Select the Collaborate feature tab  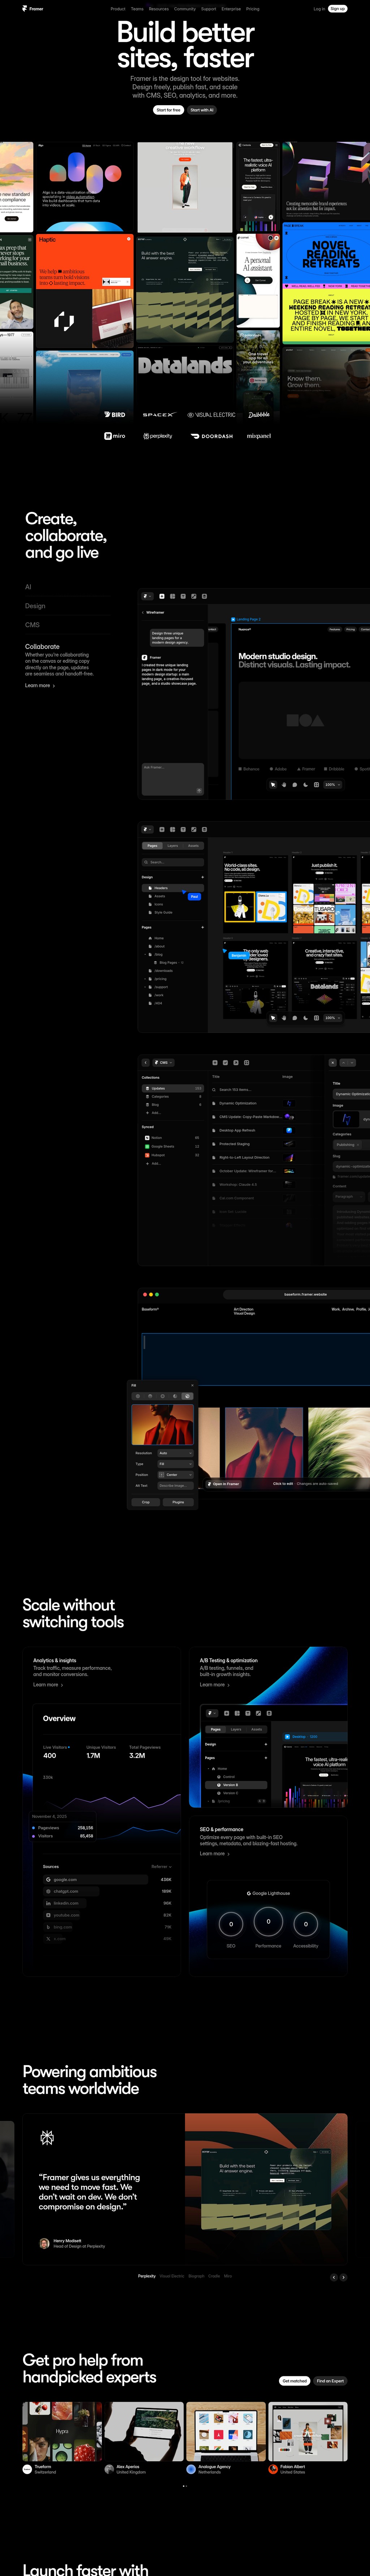pyautogui.click(x=42, y=647)
